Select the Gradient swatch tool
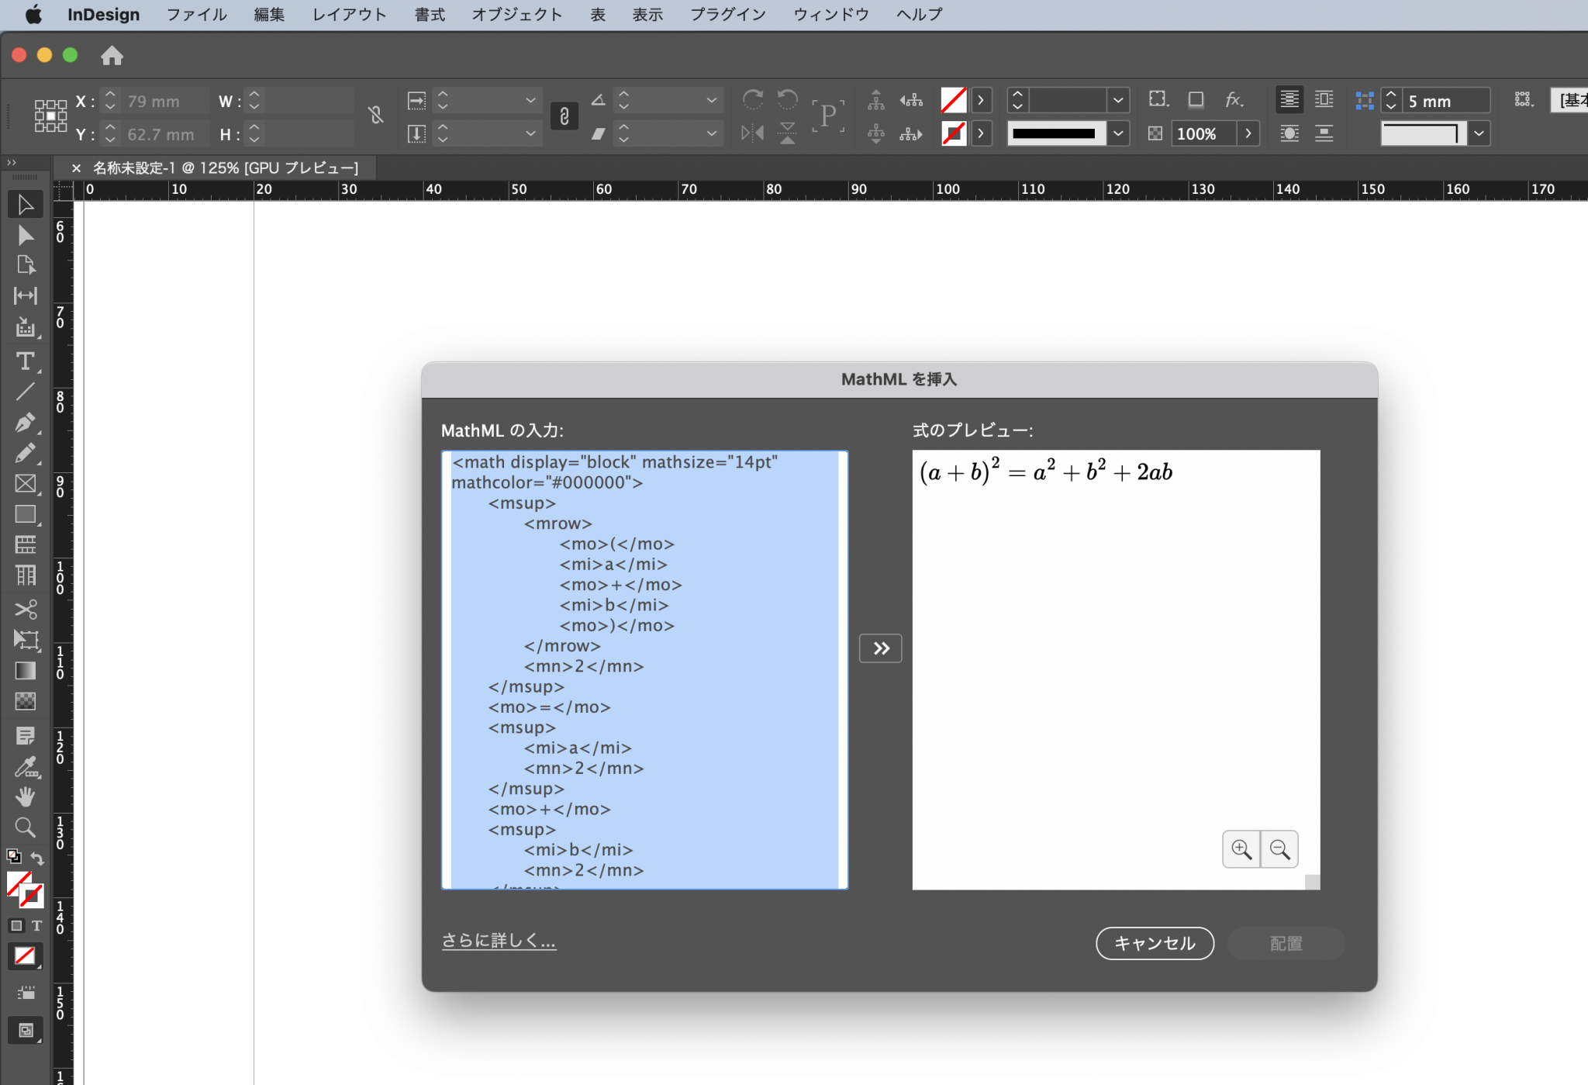 tap(26, 671)
